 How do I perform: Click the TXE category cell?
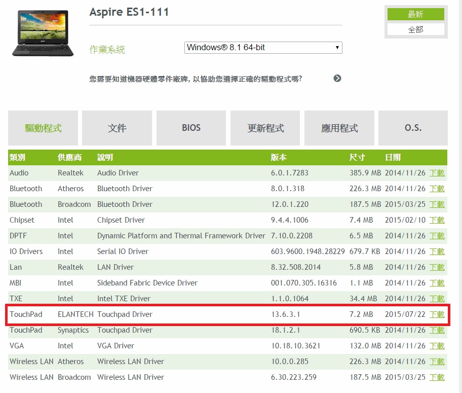(x=16, y=299)
